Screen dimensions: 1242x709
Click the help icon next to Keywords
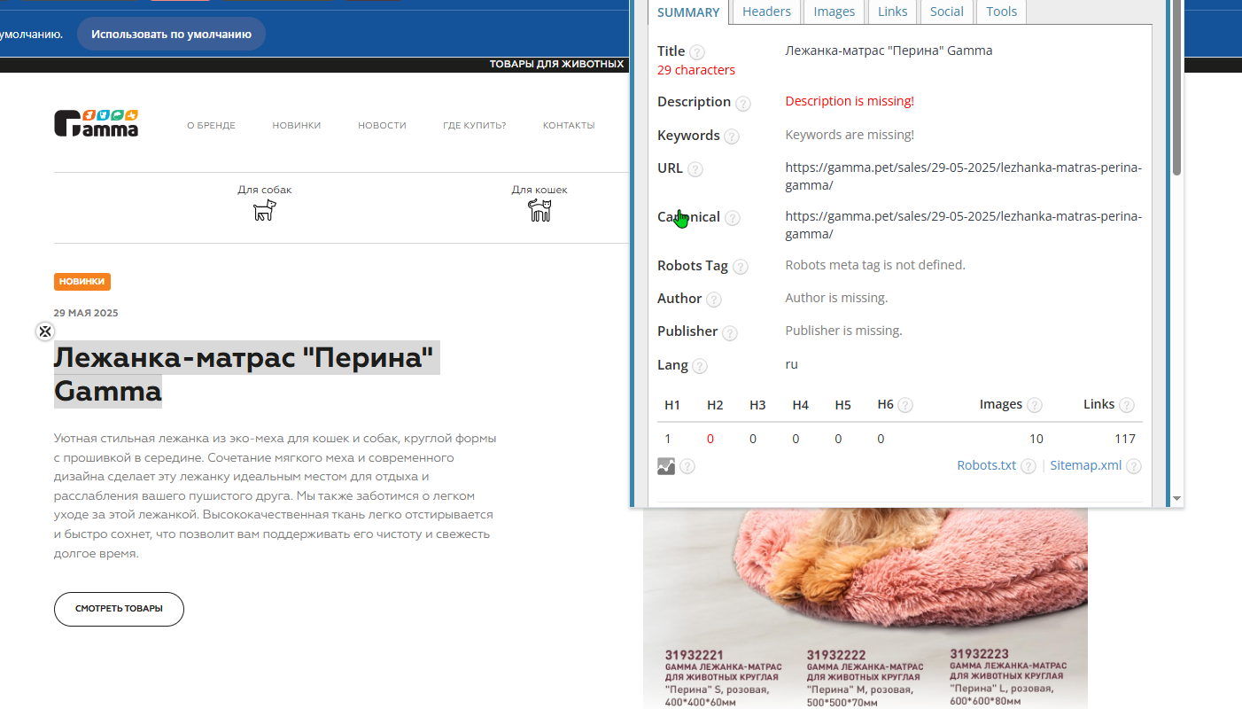[732, 136]
